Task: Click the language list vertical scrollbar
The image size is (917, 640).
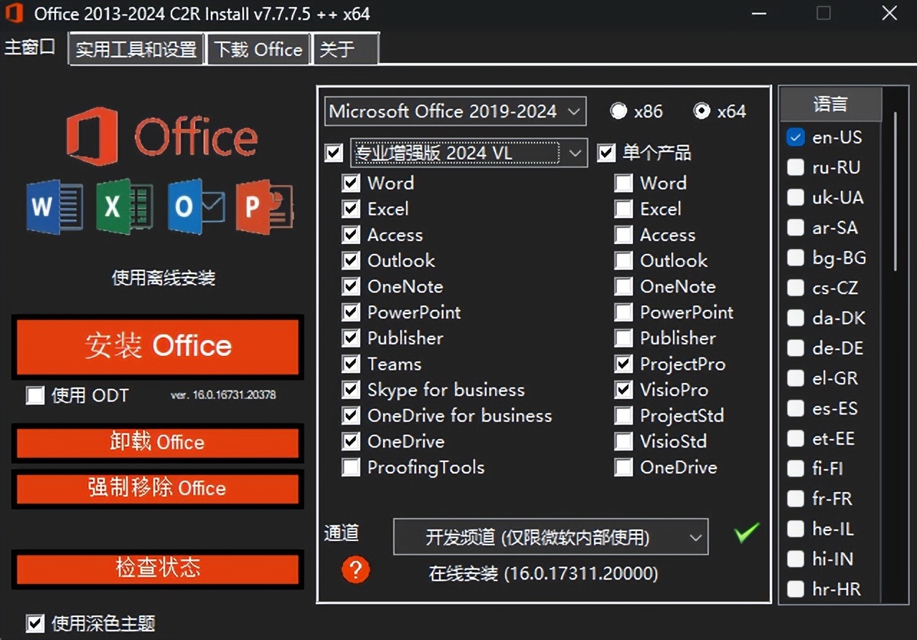Action: point(895,191)
